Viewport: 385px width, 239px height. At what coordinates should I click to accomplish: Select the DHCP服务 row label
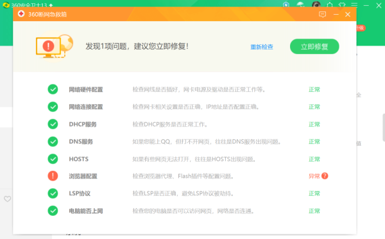(x=83, y=125)
